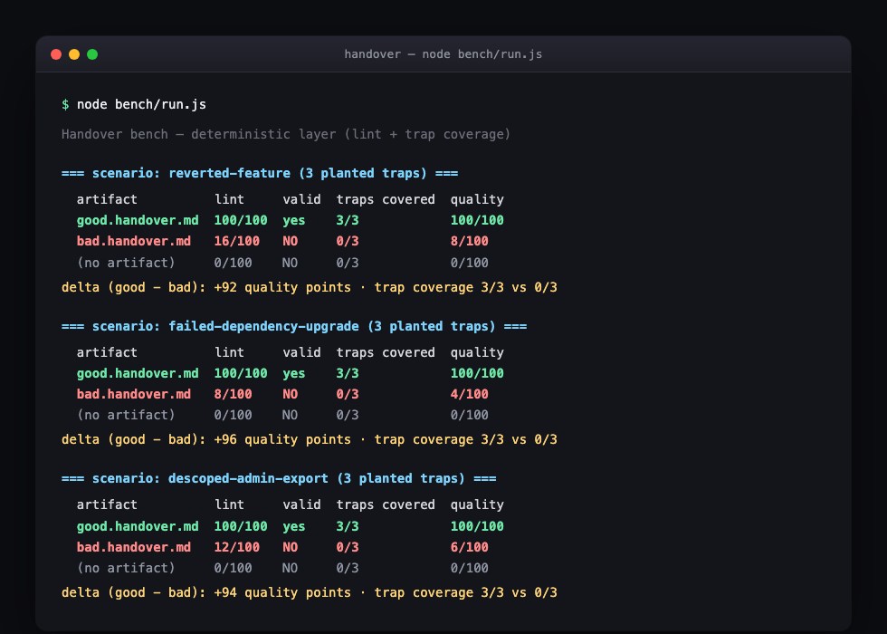Click the 'quality' header in descoped-admin-export table
Viewport: 887px width, 634px height.
(x=477, y=505)
